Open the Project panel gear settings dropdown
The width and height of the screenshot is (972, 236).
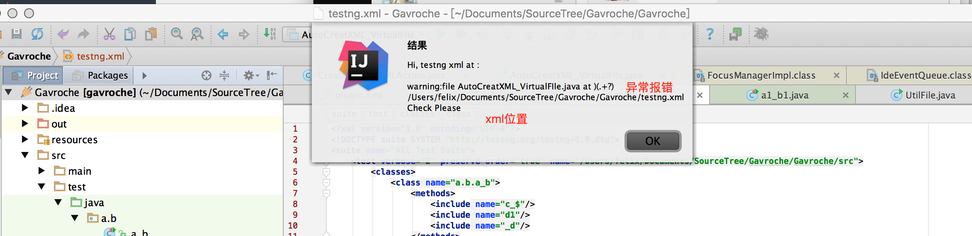coord(251,75)
